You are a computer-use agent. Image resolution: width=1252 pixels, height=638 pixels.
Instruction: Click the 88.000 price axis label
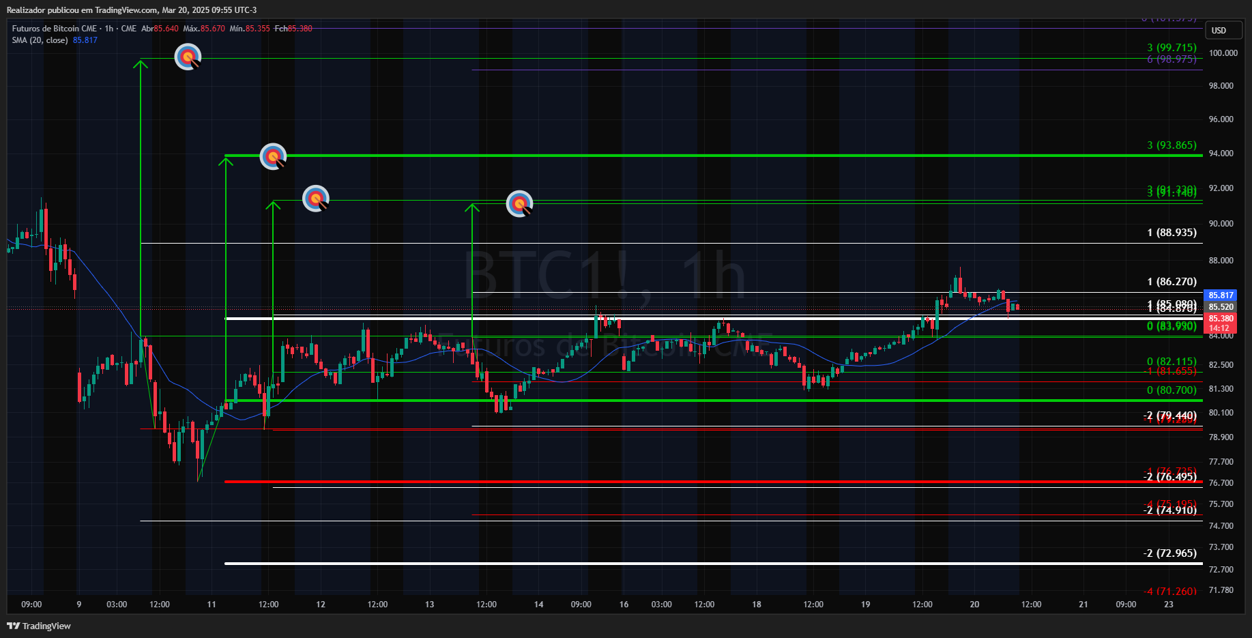[x=1221, y=261]
